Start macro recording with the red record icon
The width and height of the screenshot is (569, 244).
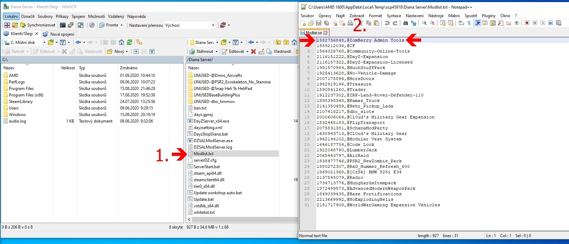pos(527,23)
